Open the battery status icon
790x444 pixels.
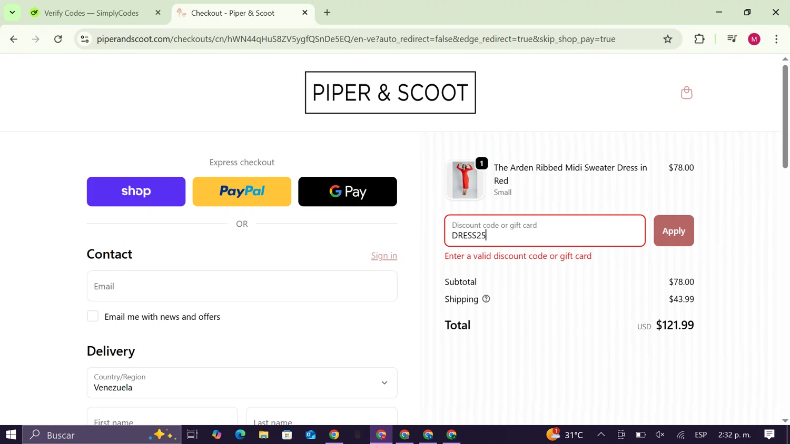(x=640, y=435)
